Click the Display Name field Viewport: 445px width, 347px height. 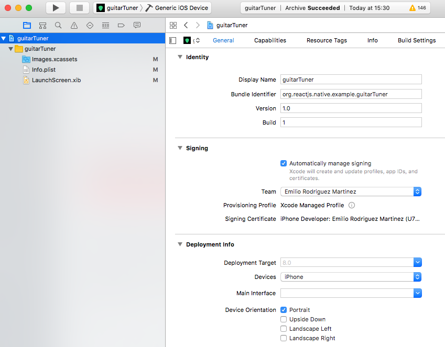tap(351, 80)
